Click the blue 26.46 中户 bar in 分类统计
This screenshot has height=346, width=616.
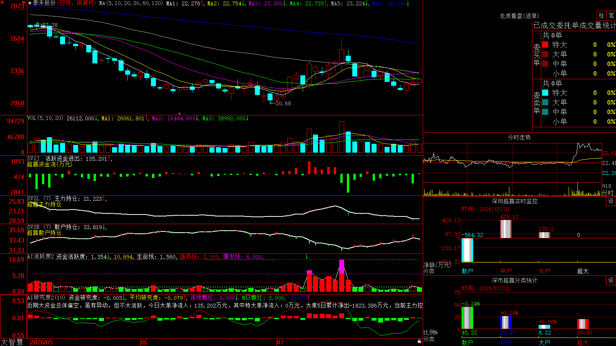[506, 322]
